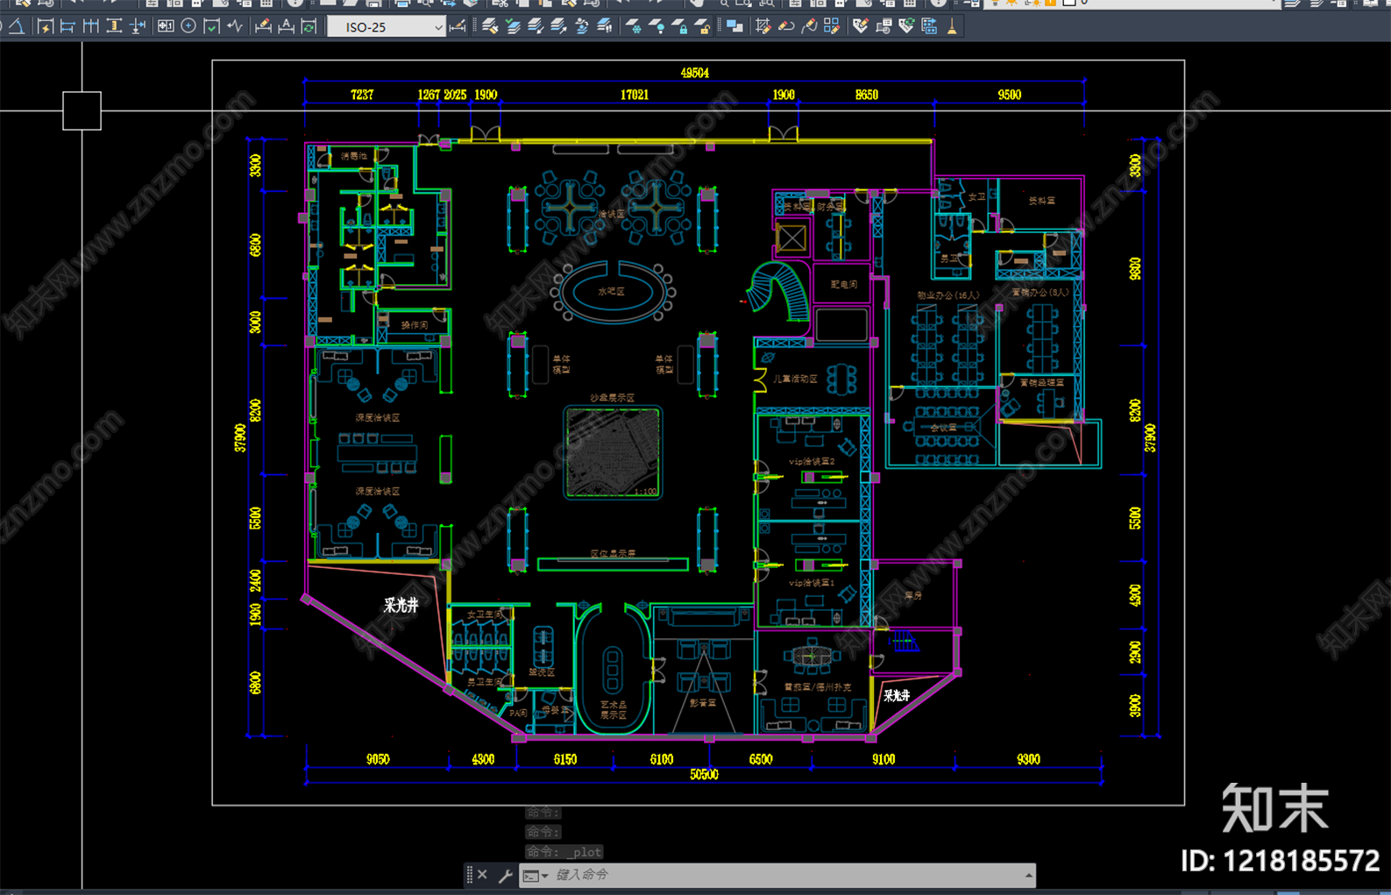Select the Edit Polyline tool
The height and width of the screenshot is (895, 1391).
(786, 26)
